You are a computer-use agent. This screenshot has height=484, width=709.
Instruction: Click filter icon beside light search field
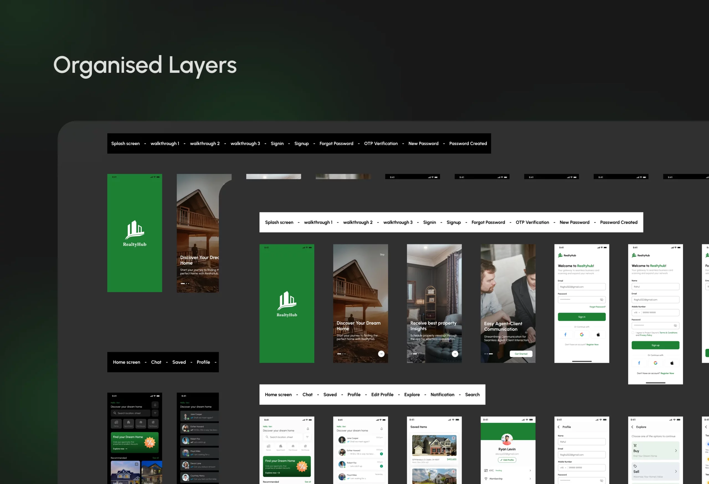307,437
